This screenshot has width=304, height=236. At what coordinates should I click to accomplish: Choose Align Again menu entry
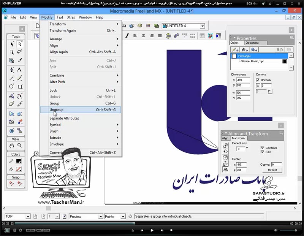(x=81, y=52)
